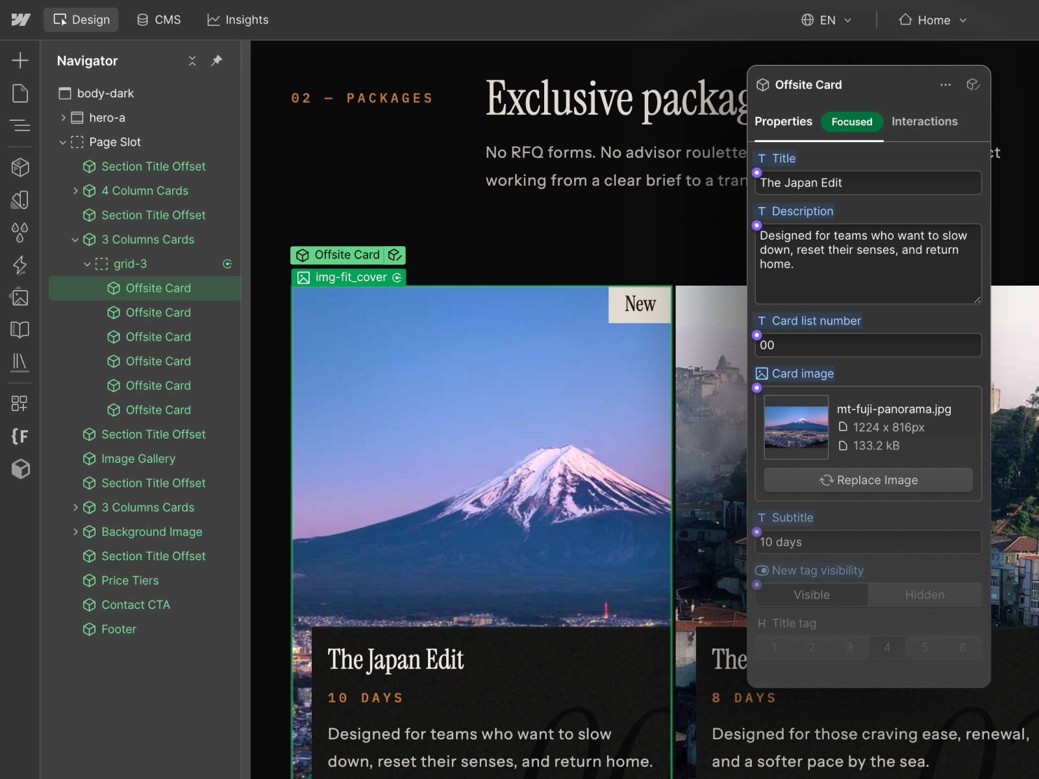Viewport: 1039px width, 779px height.
Task: Click the purple binding dot below the Description label
Action: 757,225
